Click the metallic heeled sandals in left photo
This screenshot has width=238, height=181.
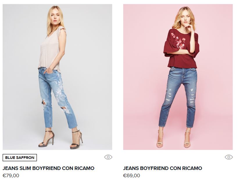tap(61, 139)
